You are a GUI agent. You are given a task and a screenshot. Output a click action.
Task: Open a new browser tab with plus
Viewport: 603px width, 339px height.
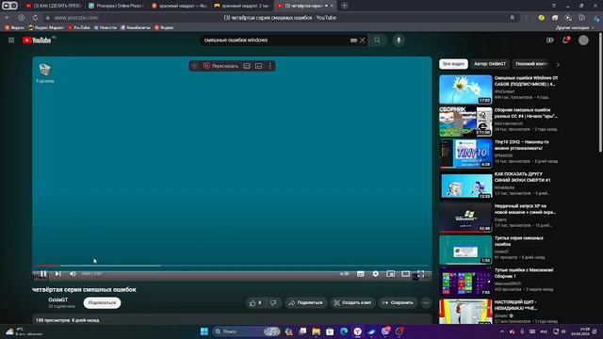coord(344,6)
